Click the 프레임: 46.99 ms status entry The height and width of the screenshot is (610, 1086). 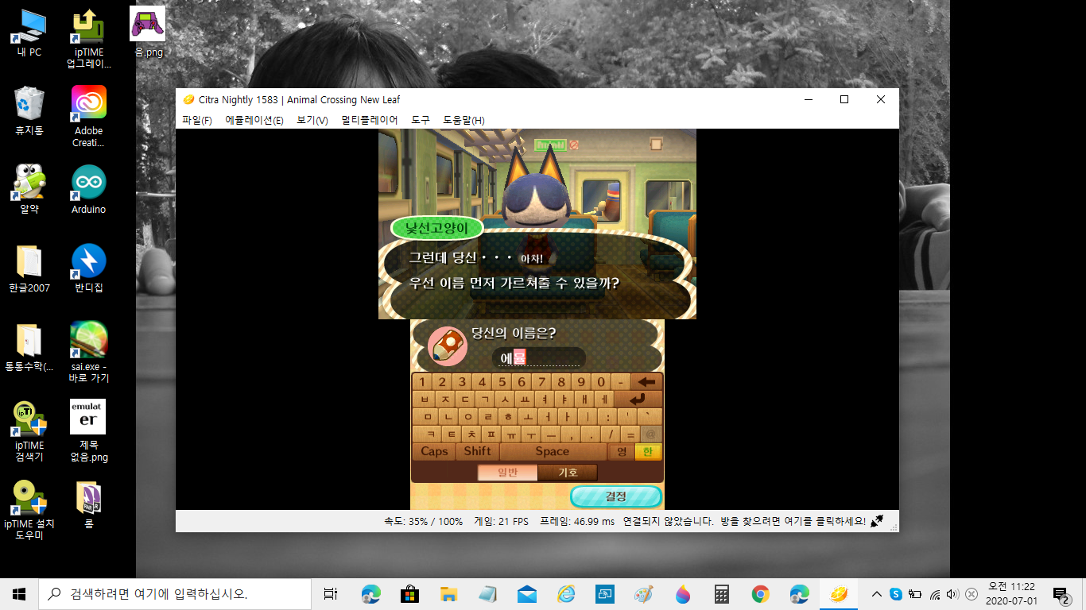click(x=577, y=522)
